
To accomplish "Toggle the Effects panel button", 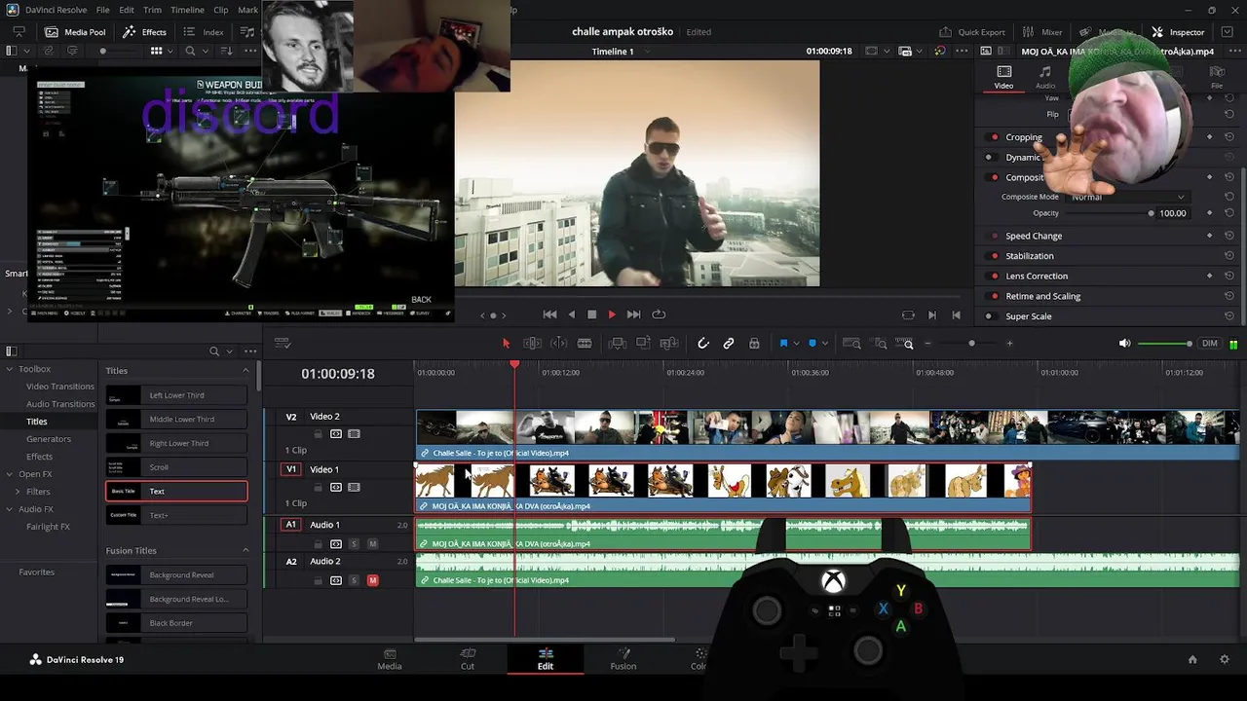I will pyautogui.click(x=145, y=32).
